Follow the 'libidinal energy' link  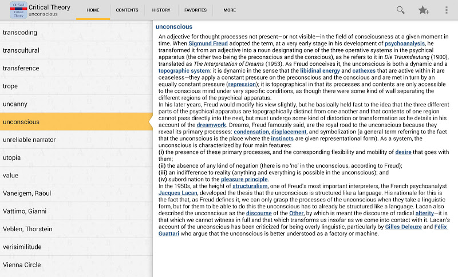(320, 70)
